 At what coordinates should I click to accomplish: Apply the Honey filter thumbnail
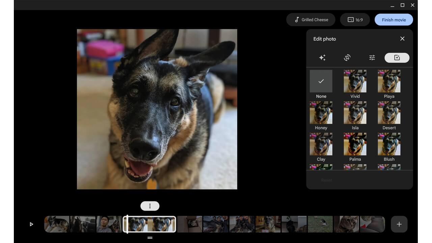(321, 112)
